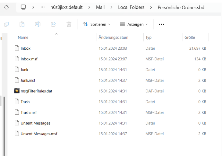Click the navigation pane scrollbar
222x156 pixels.
tap(4, 126)
